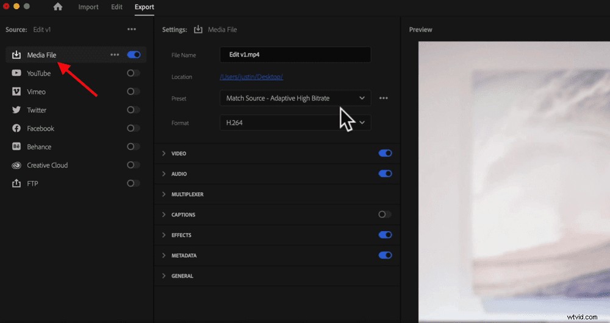Click the Vimeo icon in destinations list

[x=16, y=91]
